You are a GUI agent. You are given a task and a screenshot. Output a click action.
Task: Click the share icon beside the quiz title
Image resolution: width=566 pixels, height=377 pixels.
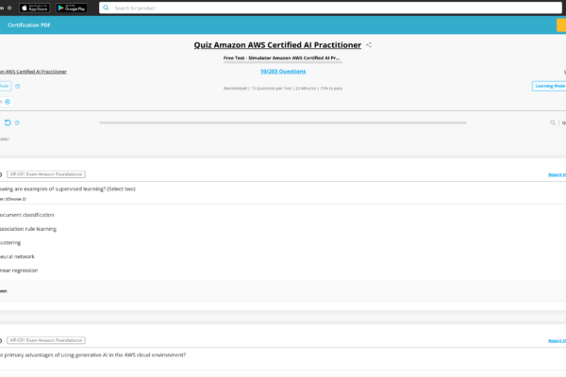pos(369,44)
